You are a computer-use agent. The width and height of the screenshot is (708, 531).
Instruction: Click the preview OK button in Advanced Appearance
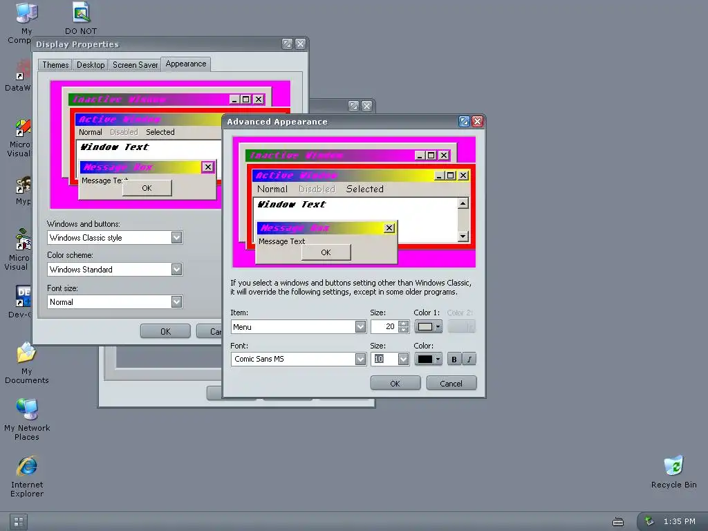(x=326, y=252)
